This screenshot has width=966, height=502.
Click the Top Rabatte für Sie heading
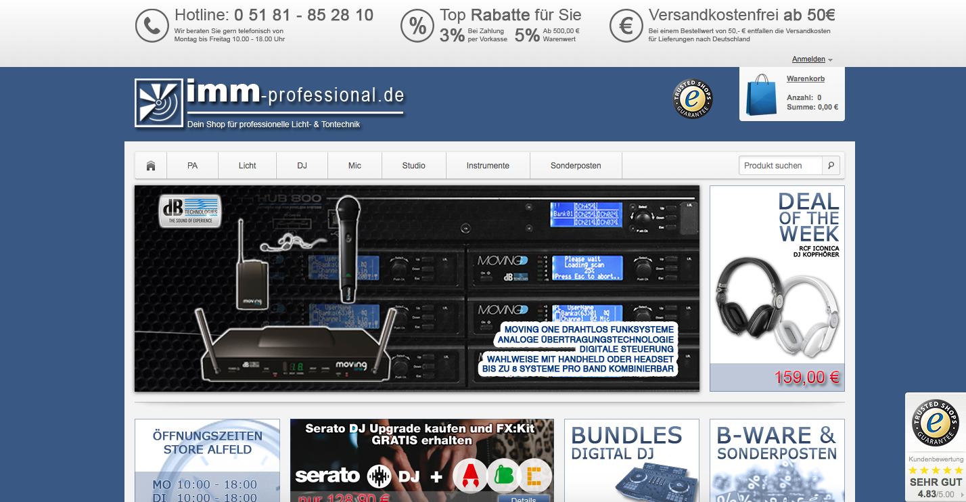510,15
